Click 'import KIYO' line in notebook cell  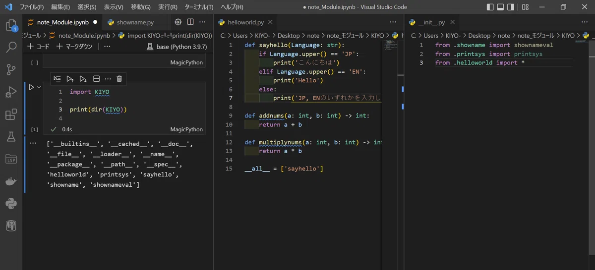[x=89, y=92]
